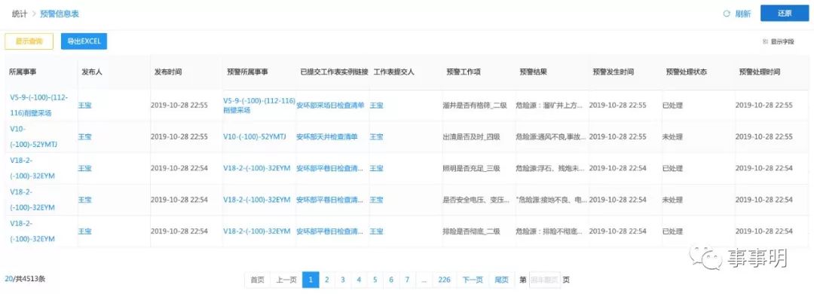This screenshot has height=294, width=814.
Task: Click the 已提交工作表实例链接 column header
Action: click(335, 72)
